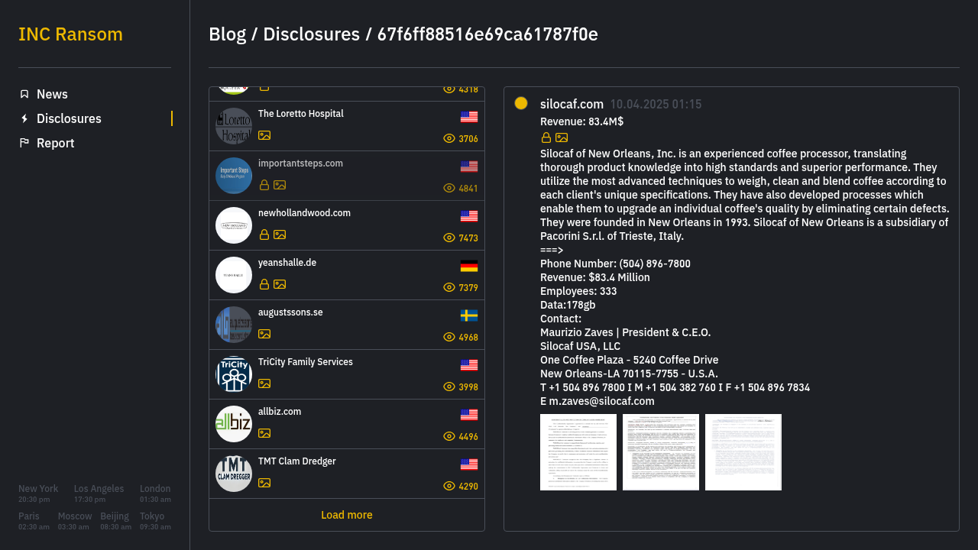978x550 pixels.
Task: Load more disclosures in the list
Action: point(347,515)
